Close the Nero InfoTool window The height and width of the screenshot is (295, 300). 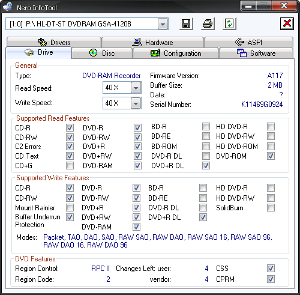point(284,5)
